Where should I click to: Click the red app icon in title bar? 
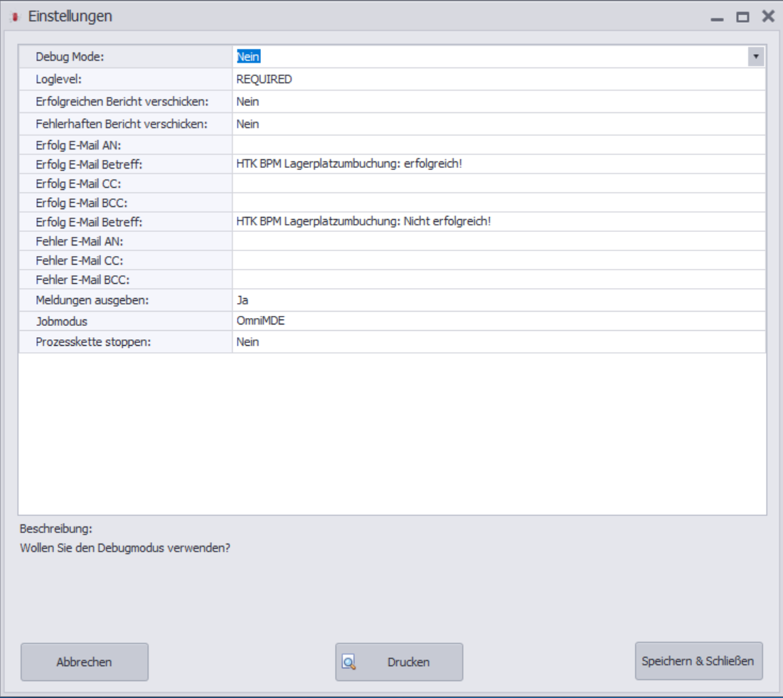tap(15, 17)
